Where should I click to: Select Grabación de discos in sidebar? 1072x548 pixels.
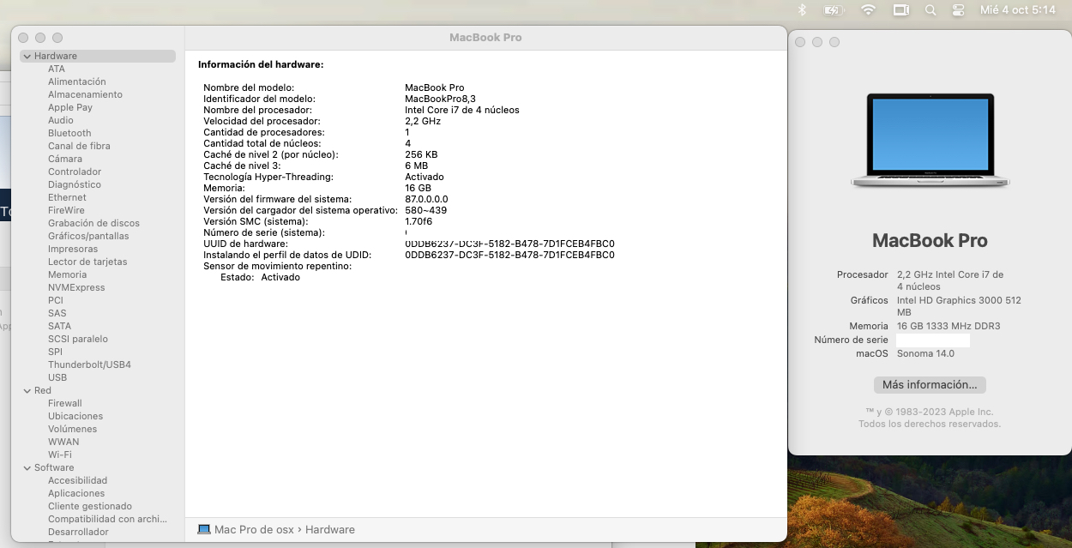pyautogui.click(x=93, y=223)
